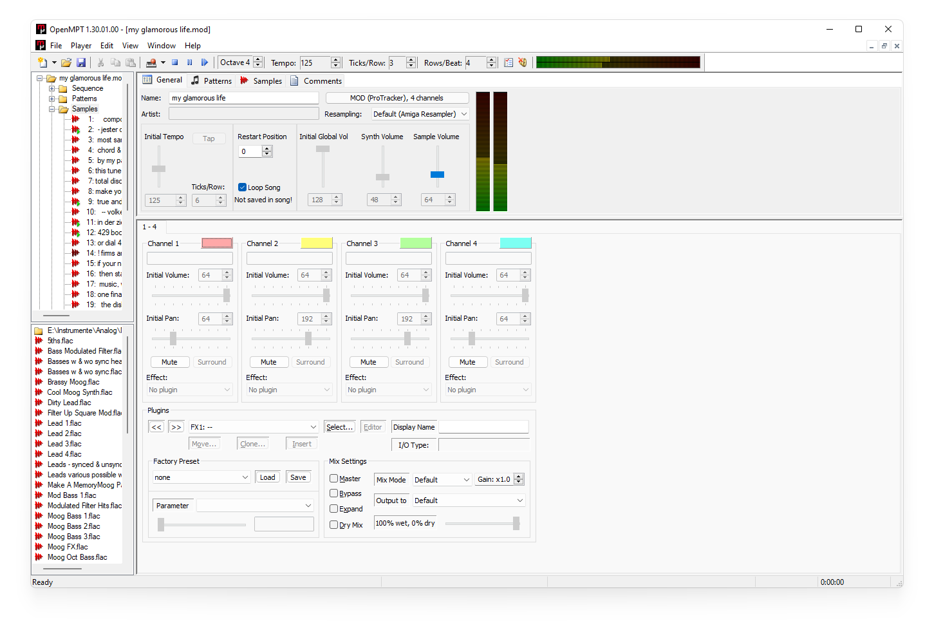Click the speaker setup icon in the toolbar
The image size is (934, 639).
(x=523, y=62)
